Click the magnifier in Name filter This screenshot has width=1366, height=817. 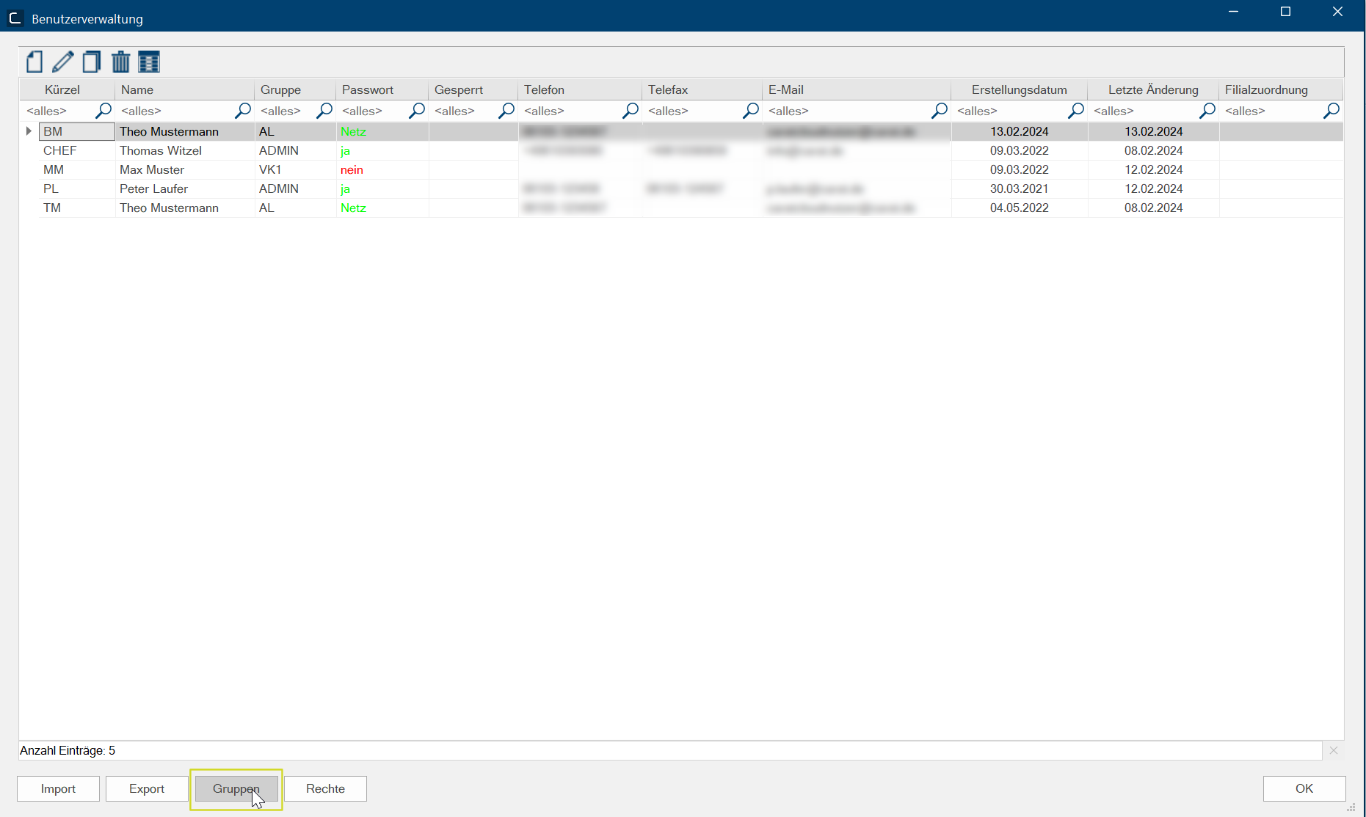[242, 111]
